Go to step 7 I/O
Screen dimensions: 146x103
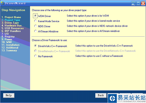coord(5,34)
